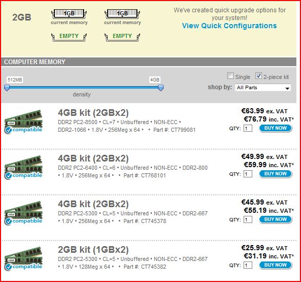The height and width of the screenshot is (282, 301).
Task: Buy the €49.99 PC2-6400 kit now
Action: [275, 174]
